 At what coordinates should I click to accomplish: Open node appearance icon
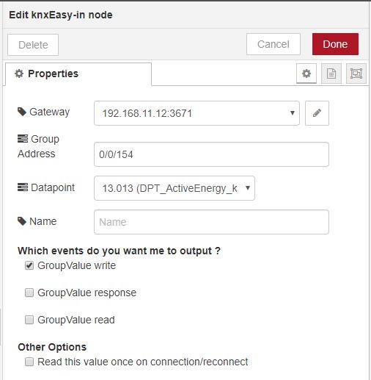tap(356, 74)
